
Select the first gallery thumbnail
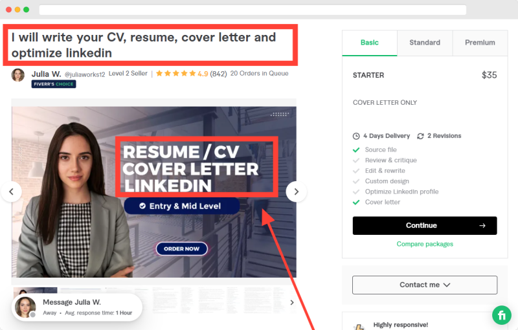click(x=36, y=291)
